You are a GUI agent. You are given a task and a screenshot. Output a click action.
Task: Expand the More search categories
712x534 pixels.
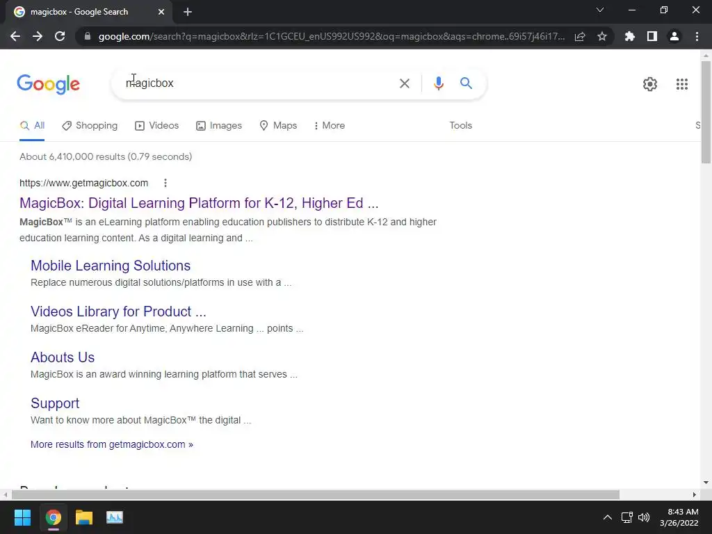330,126
